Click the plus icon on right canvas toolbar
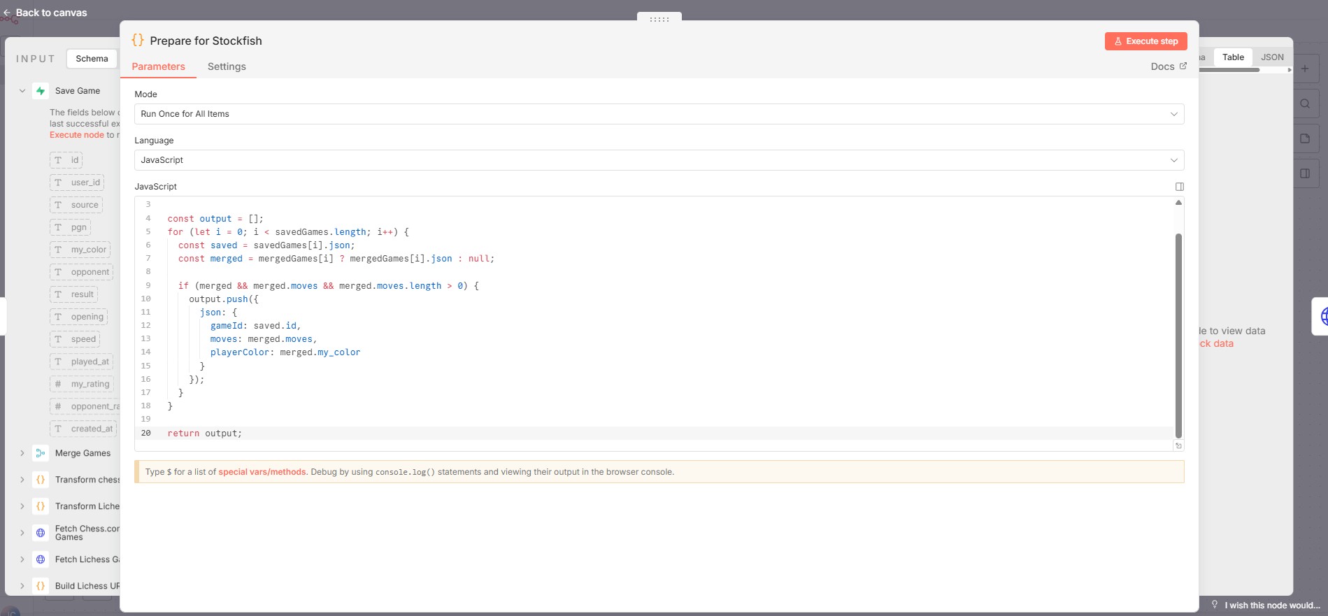Viewport: 1328px width, 616px height. pyautogui.click(x=1305, y=69)
